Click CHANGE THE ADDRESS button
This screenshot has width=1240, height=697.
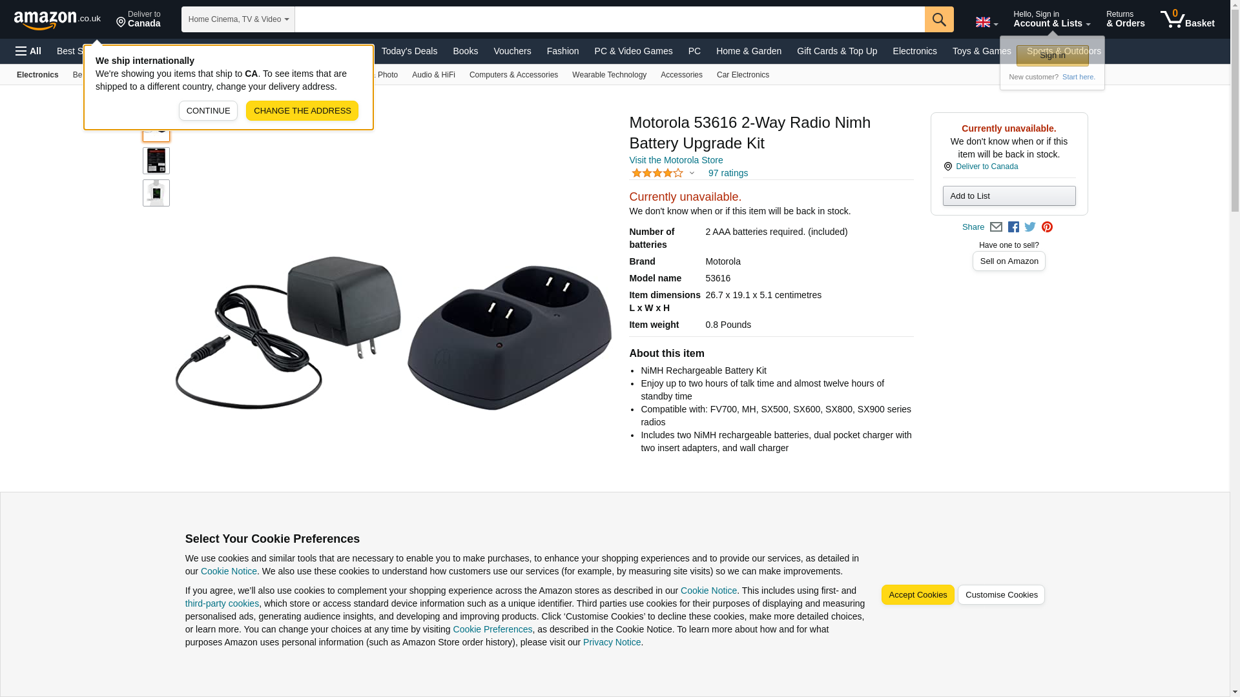[x=302, y=110]
